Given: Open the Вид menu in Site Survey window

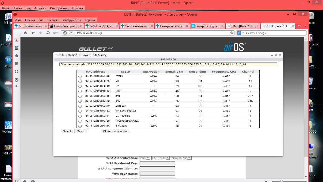Looking at the screenshot, I should [x=41, y=20].
